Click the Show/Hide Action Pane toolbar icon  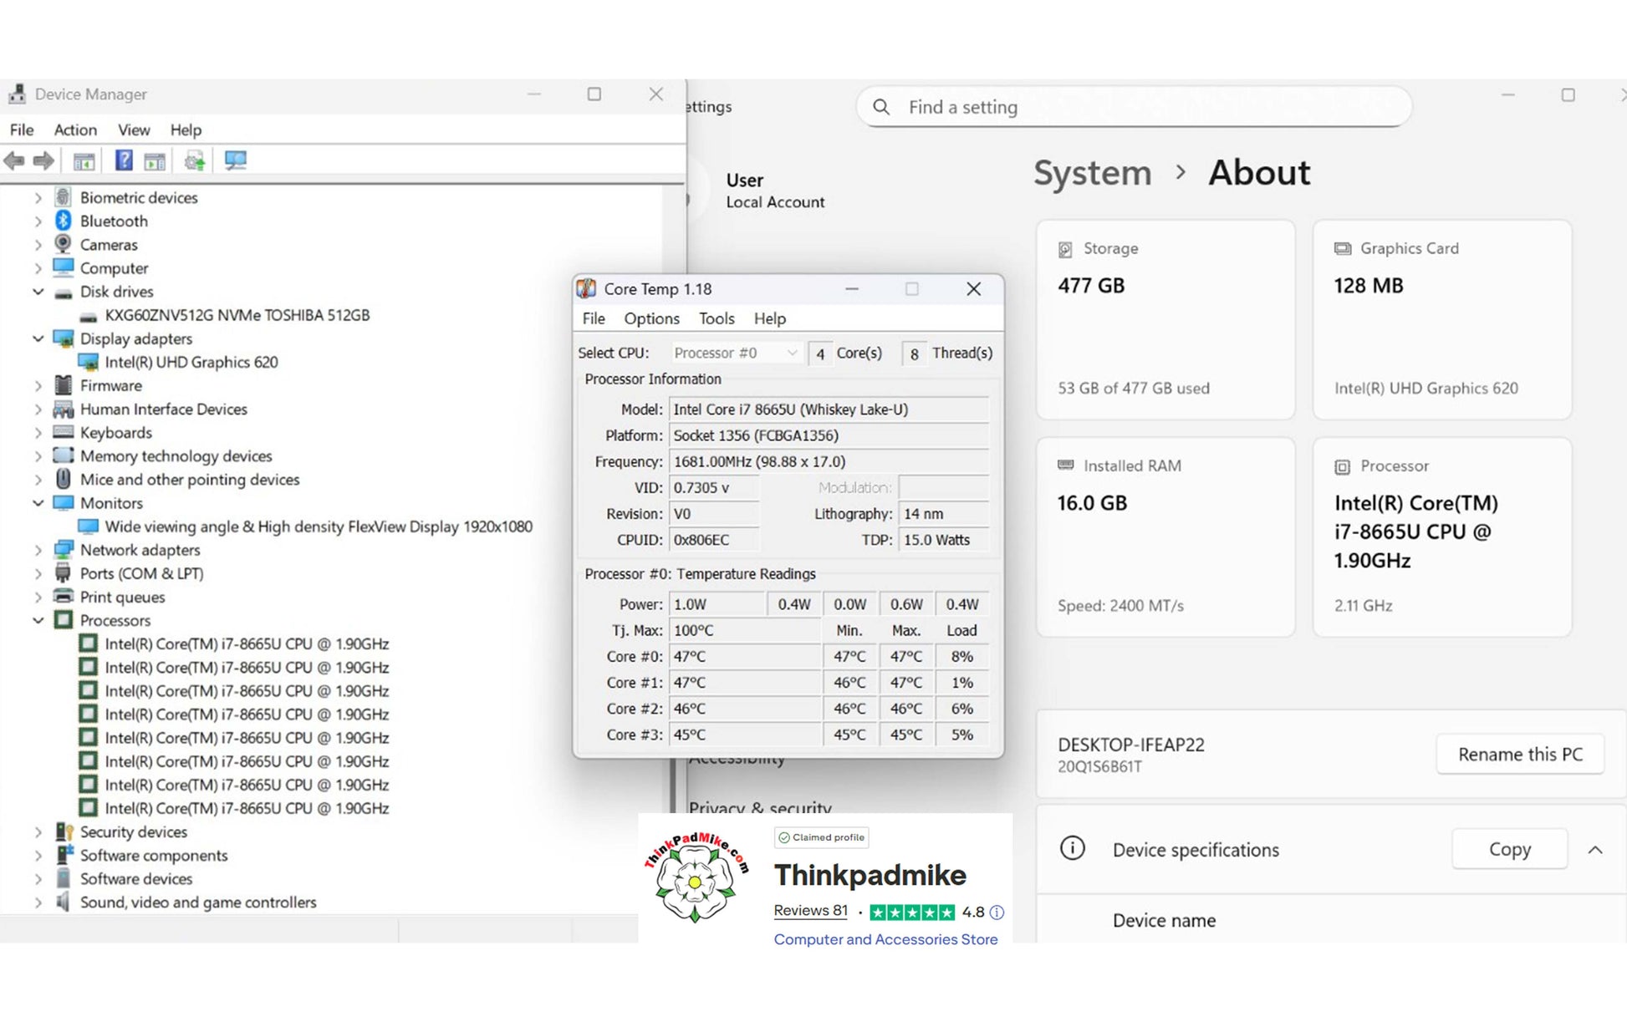(155, 160)
